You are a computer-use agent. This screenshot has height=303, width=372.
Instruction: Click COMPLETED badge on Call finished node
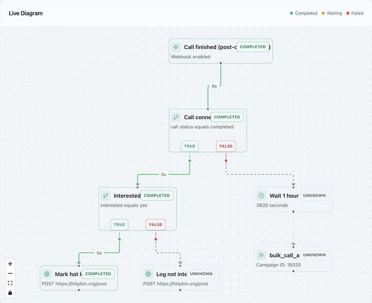pyautogui.click(x=253, y=47)
